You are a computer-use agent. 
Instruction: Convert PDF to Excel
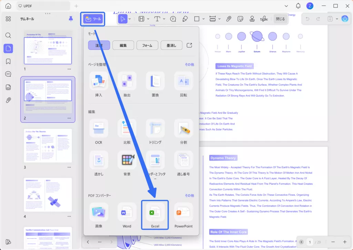pos(155,215)
